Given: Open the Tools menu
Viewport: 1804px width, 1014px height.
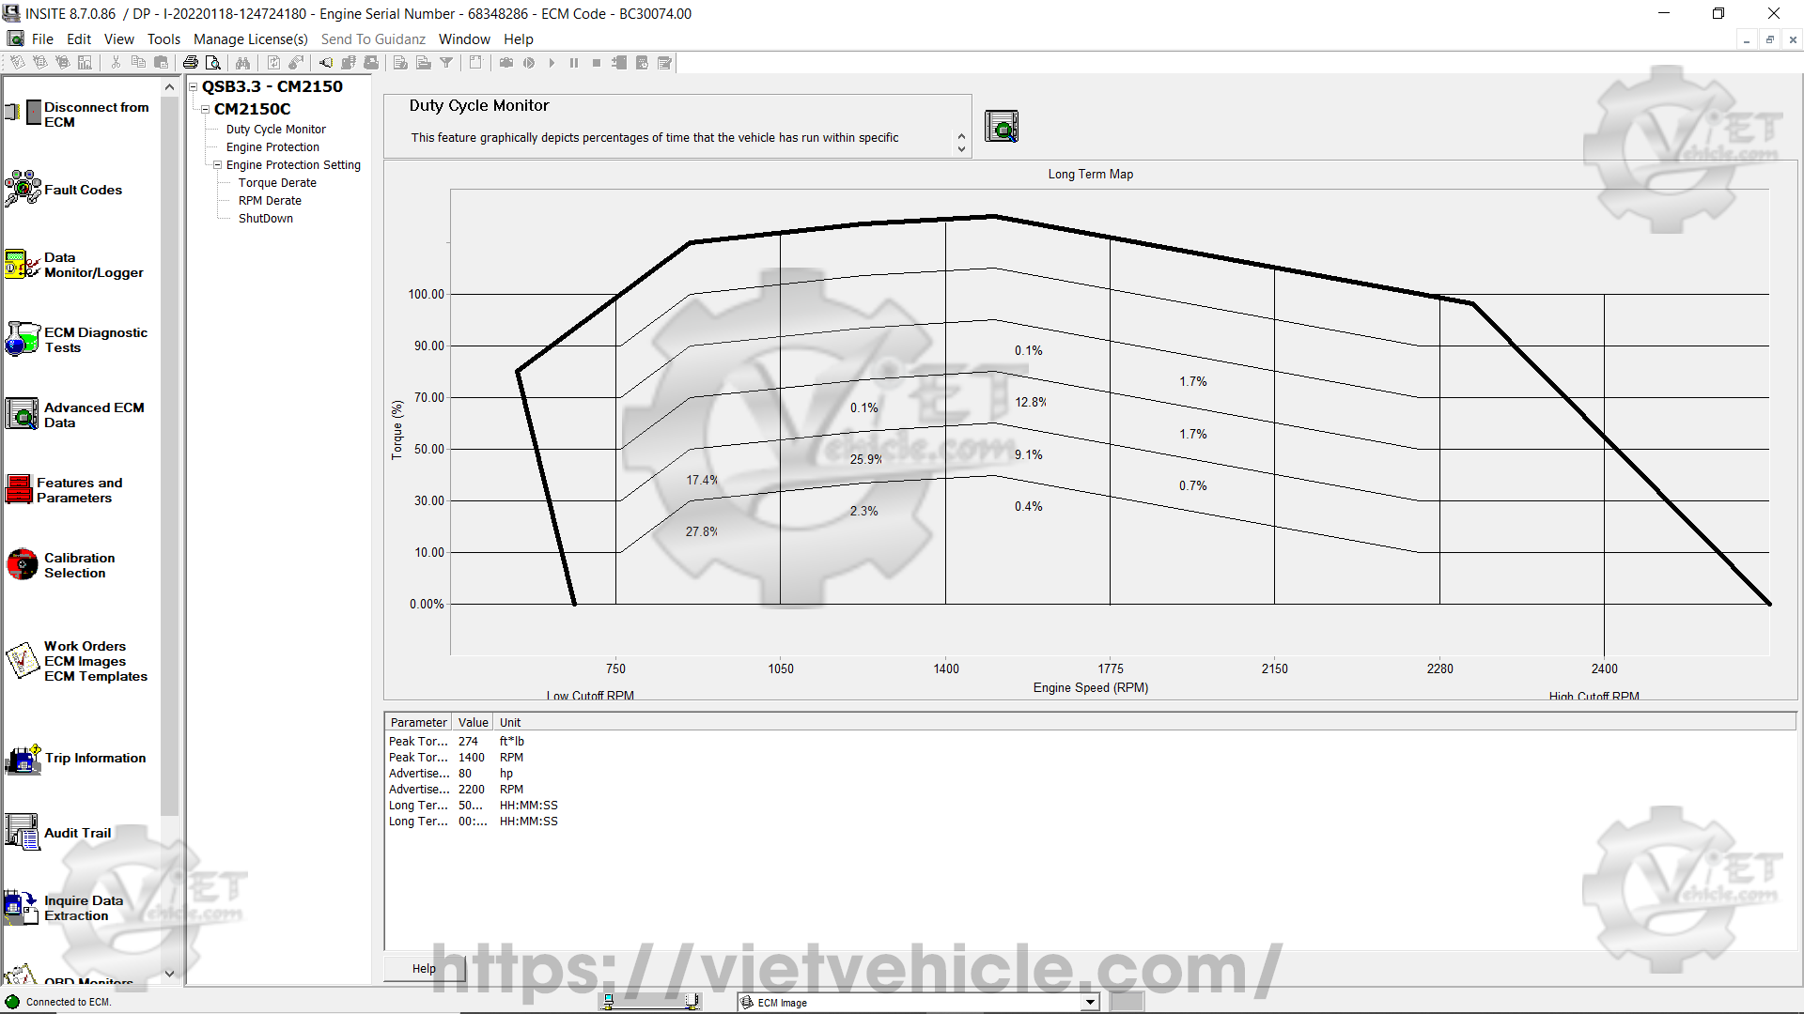Looking at the screenshot, I should pyautogui.click(x=163, y=39).
